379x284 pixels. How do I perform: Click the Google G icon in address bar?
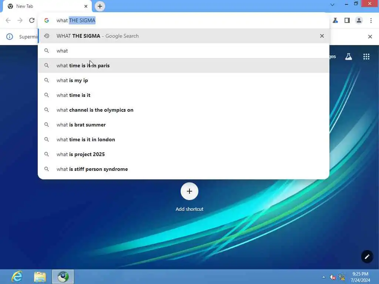click(x=47, y=21)
